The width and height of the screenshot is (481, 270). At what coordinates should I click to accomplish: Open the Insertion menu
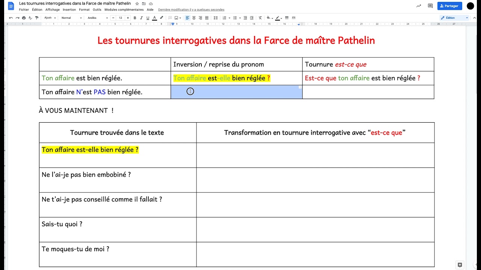coord(69,10)
